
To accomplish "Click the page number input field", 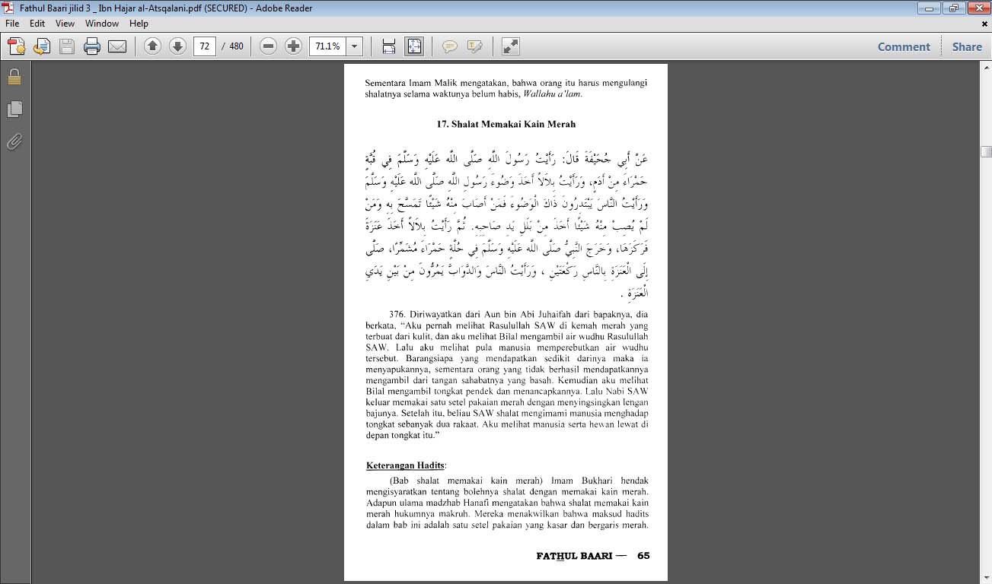I will (204, 46).
